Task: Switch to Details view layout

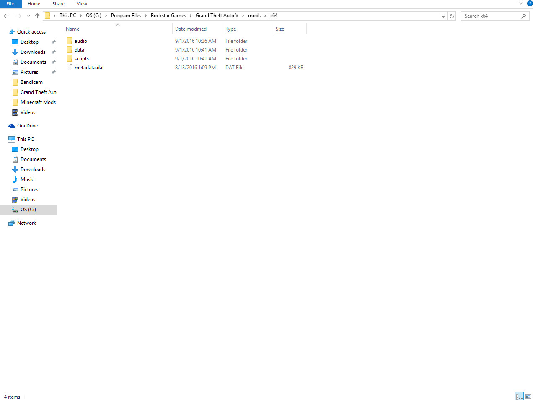Action: 519,396
